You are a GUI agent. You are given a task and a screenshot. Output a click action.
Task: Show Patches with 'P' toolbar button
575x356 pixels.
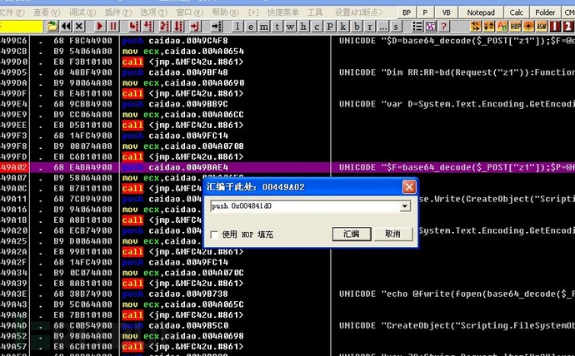click(x=330, y=27)
